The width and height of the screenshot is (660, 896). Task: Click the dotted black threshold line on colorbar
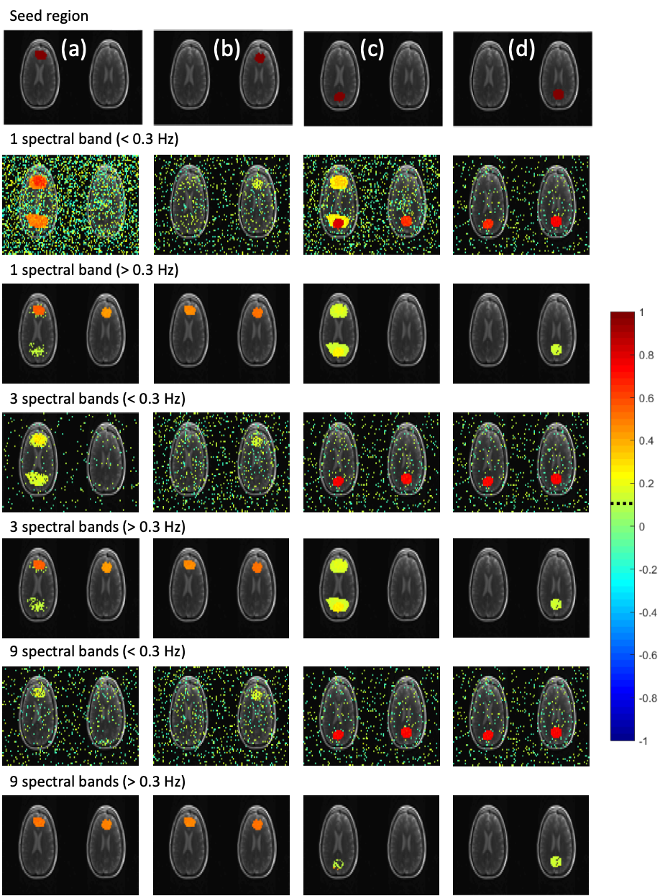(x=620, y=504)
